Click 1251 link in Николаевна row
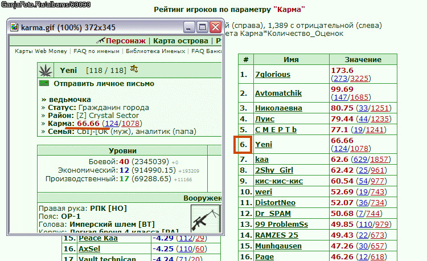Viewport: 427px width, 261px height. tap(380, 108)
